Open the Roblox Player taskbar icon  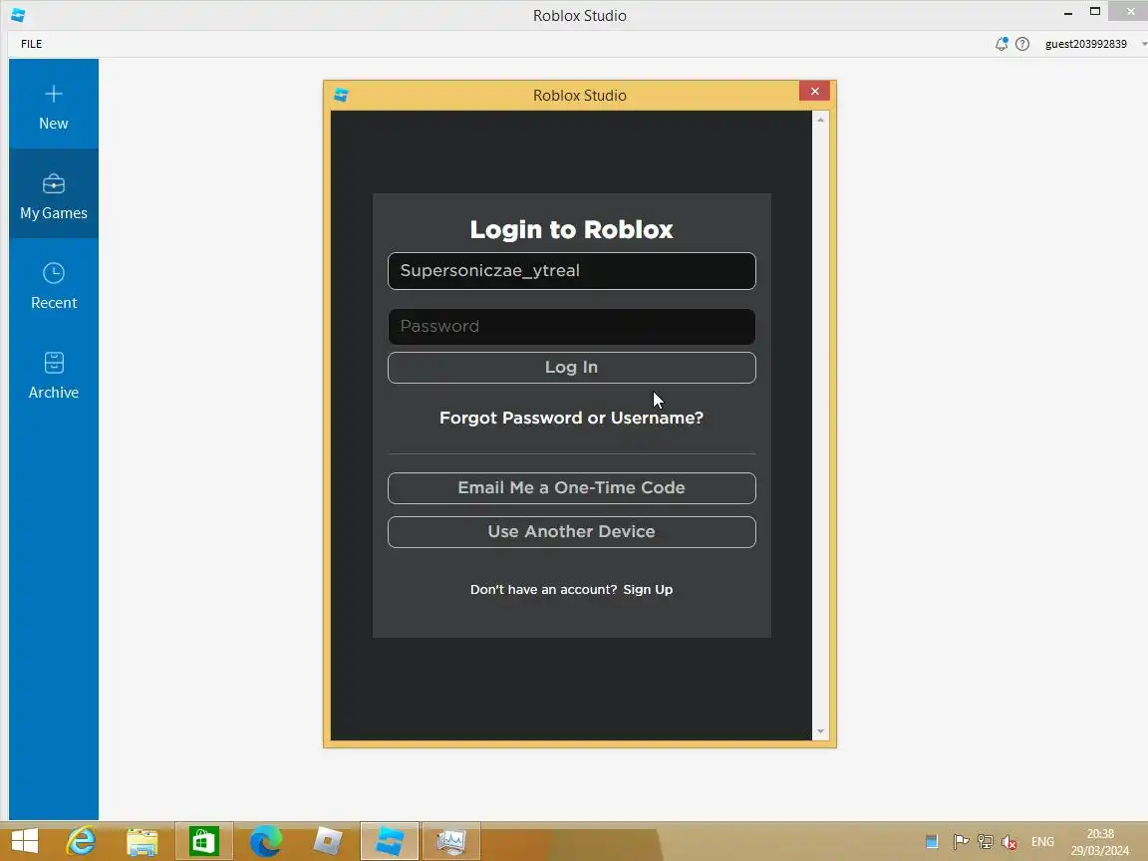327,841
